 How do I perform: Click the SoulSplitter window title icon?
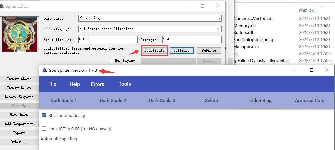[x=45, y=70]
